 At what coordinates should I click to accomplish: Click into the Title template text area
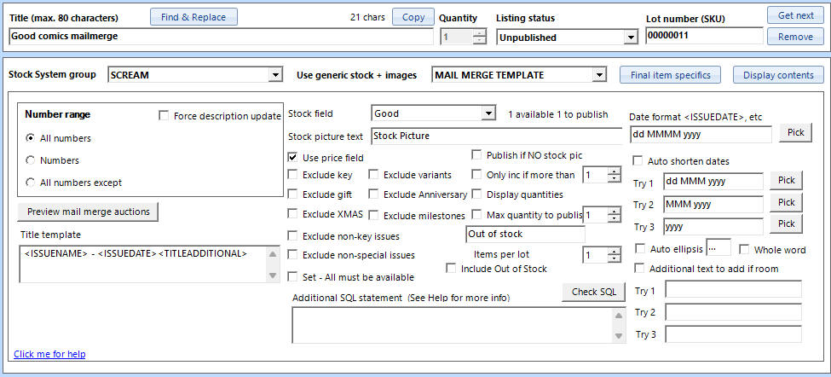pos(141,264)
